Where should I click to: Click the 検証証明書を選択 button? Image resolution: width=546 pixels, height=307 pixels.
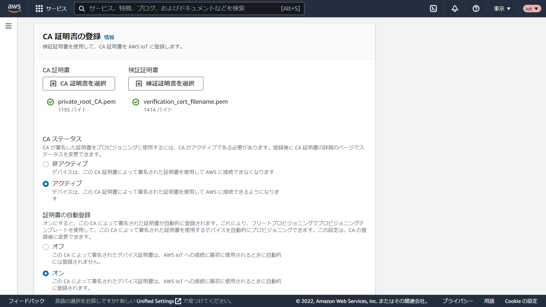(166, 84)
